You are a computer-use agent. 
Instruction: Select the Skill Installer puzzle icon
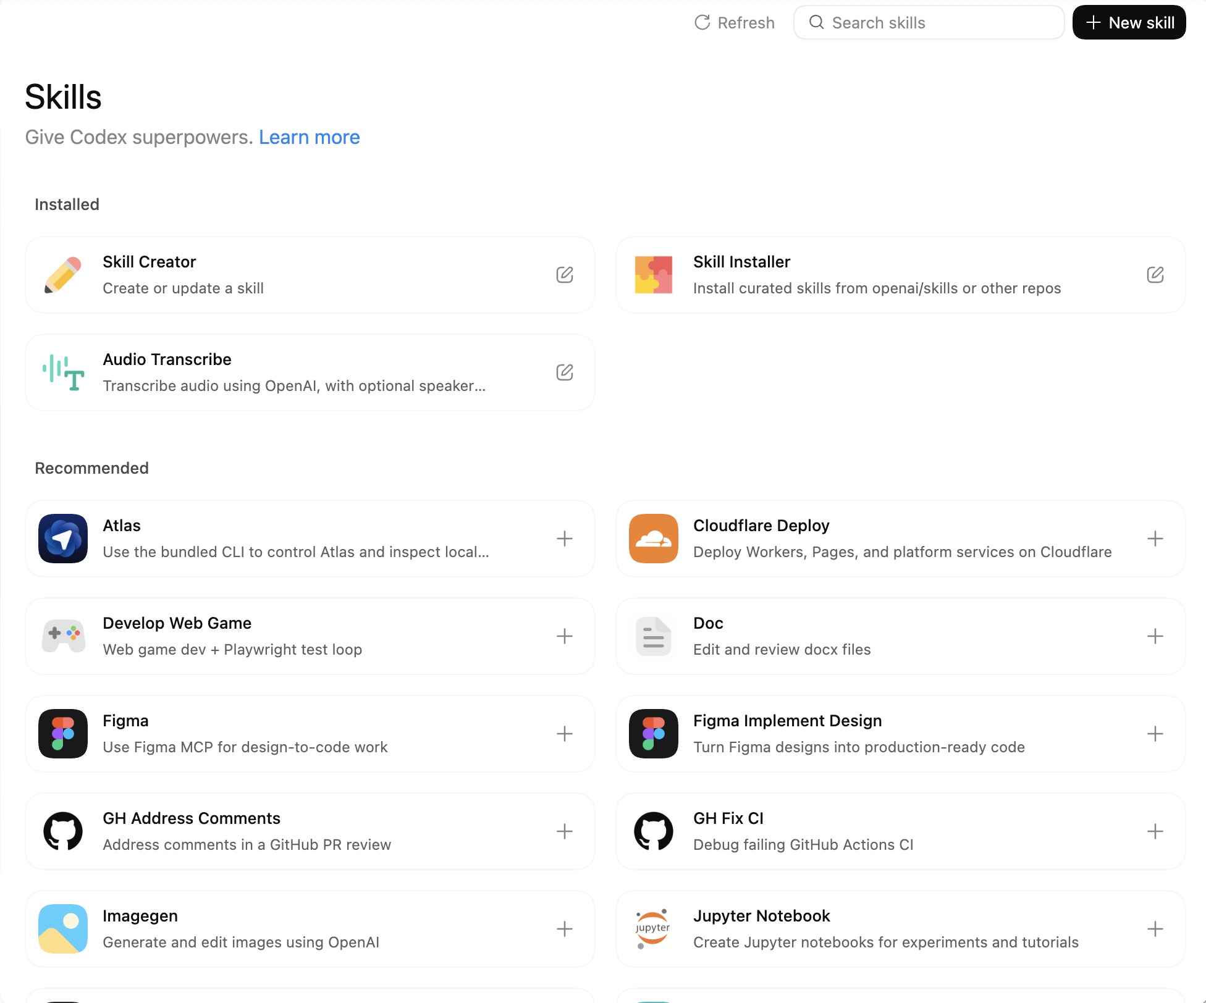coord(654,275)
